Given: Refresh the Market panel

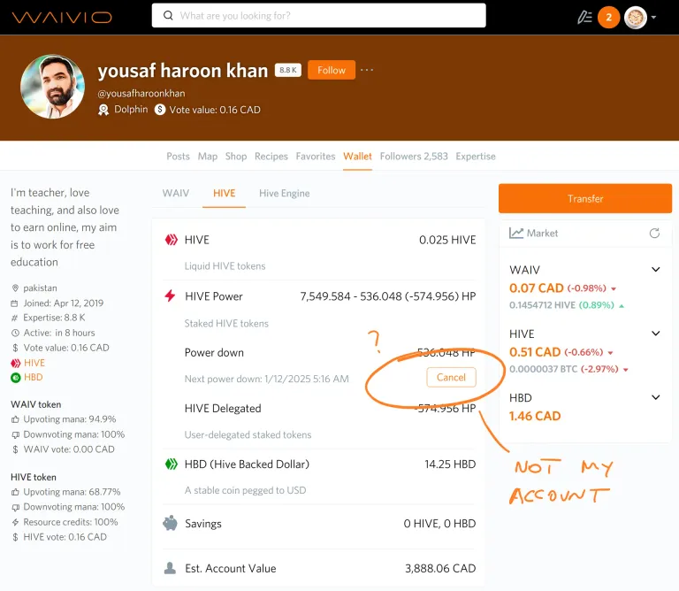Looking at the screenshot, I should click(x=654, y=233).
